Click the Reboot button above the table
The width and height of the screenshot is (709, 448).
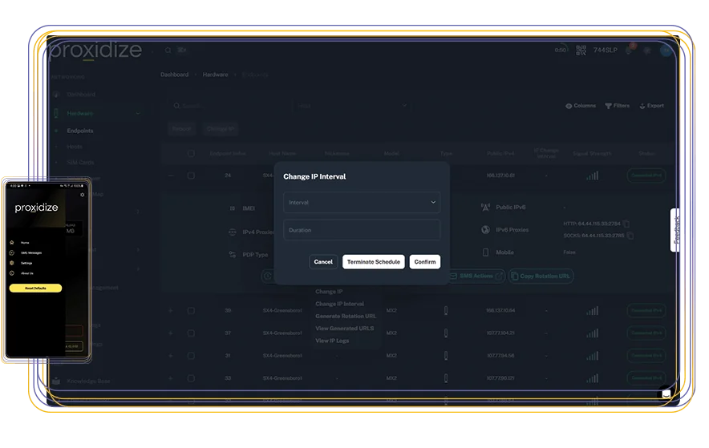pos(182,129)
